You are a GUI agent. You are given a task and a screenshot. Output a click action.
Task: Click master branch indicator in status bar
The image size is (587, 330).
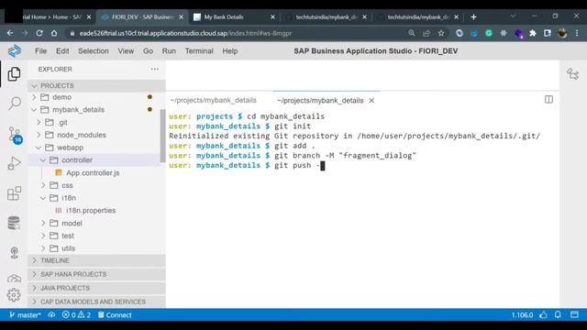click(25, 315)
